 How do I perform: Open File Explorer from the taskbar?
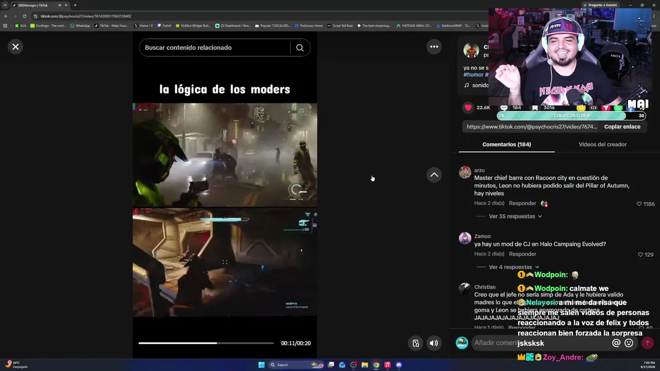(x=365, y=365)
